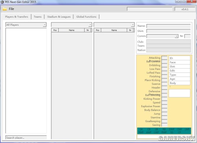Sort first list by Pos column header
The width and height of the screenshot is (197, 143).
tap(55, 30)
